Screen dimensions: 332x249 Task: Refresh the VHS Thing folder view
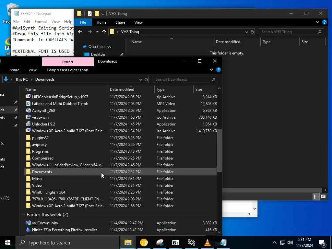click(252, 32)
